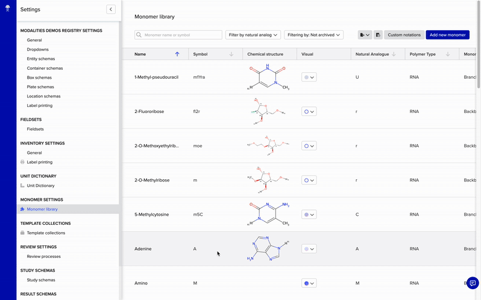Open visual dropdown for 2-O-Methylribose
Image resolution: width=481 pixels, height=300 pixels.
click(x=309, y=180)
